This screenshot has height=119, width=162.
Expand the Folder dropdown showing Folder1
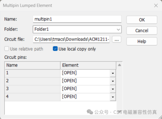77,29
